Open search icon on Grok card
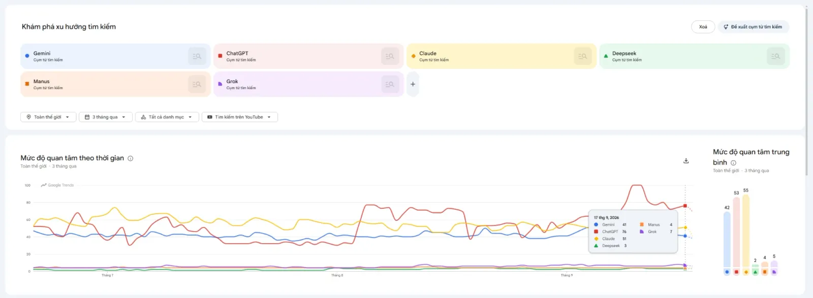The image size is (813, 298). click(x=390, y=84)
